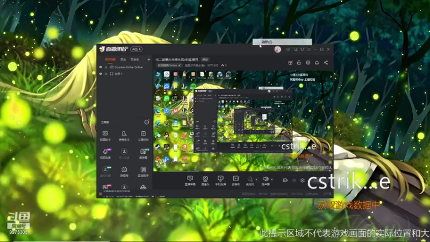Click the 修改 button beside the room title
Viewport: 430px width, 242px height.
click(x=205, y=60)
